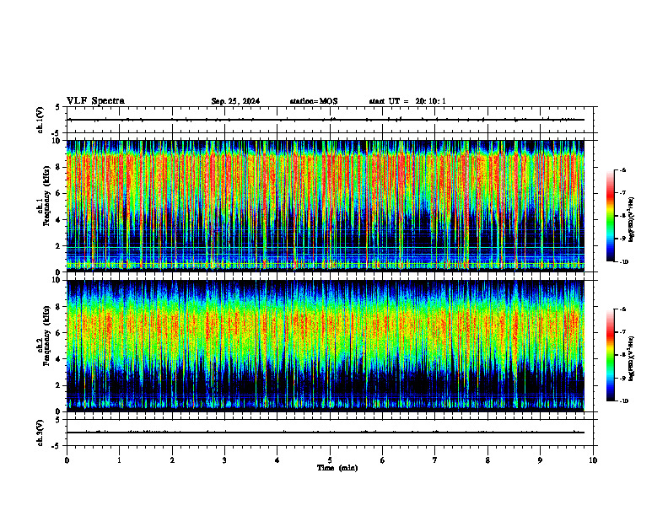Viewport: 668px width, 516px height.
Task: Click the ch.2 color scale bar
Action: click(610, 355)
